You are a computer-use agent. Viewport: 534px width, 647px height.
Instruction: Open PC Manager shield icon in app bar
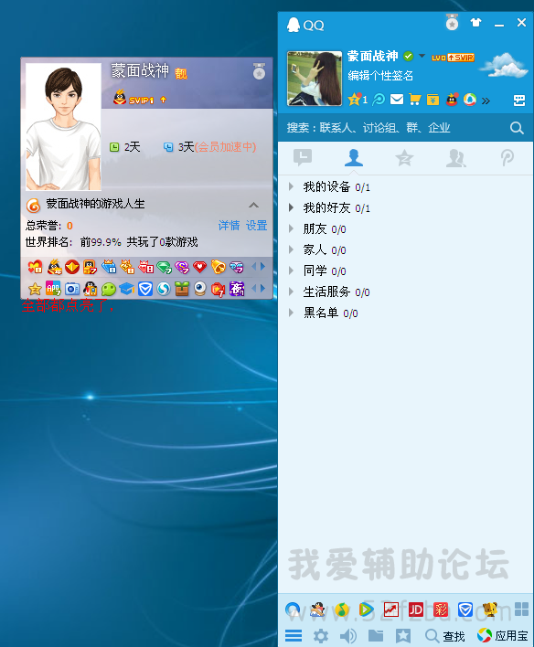(465, 610)
